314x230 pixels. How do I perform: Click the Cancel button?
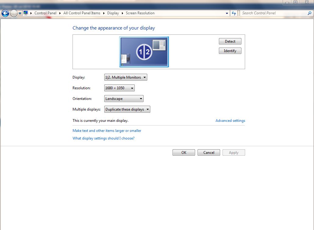point(209,152)
